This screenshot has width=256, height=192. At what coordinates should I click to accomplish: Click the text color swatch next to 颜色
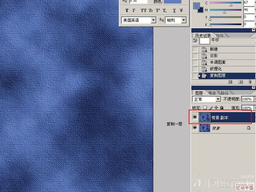(173, 2)
